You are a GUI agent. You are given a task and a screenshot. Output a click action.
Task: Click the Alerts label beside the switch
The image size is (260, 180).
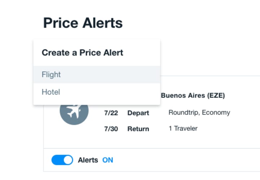tap(88, 160)
